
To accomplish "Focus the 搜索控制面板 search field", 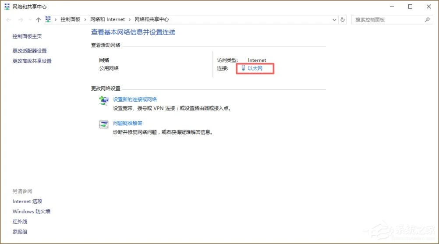I will [x=386, y=20].
